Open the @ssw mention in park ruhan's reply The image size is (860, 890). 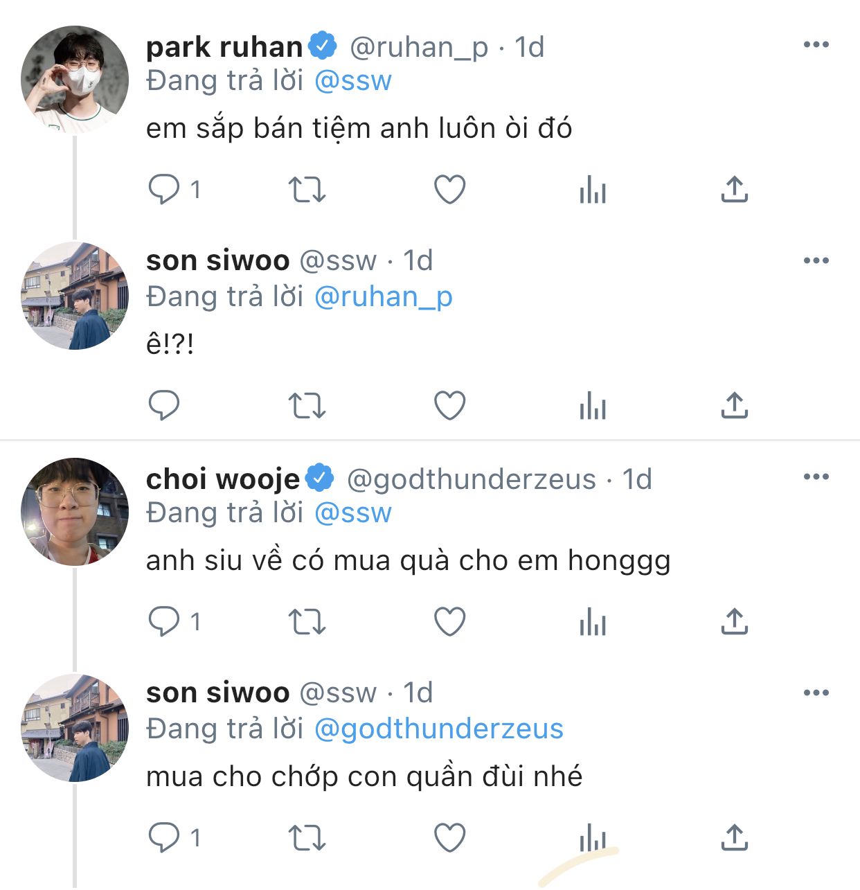pos(353,81)
